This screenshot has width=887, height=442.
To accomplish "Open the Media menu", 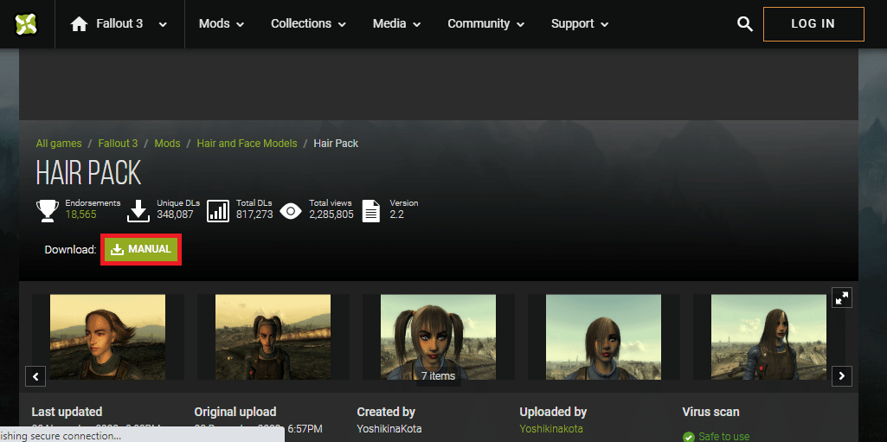I will pyautogui.click(x=396, y=23).
